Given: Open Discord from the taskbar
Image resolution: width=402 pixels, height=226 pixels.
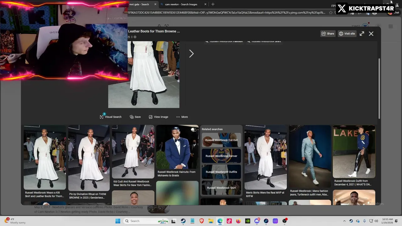Looking at the screenshot, I should (257, 221).
